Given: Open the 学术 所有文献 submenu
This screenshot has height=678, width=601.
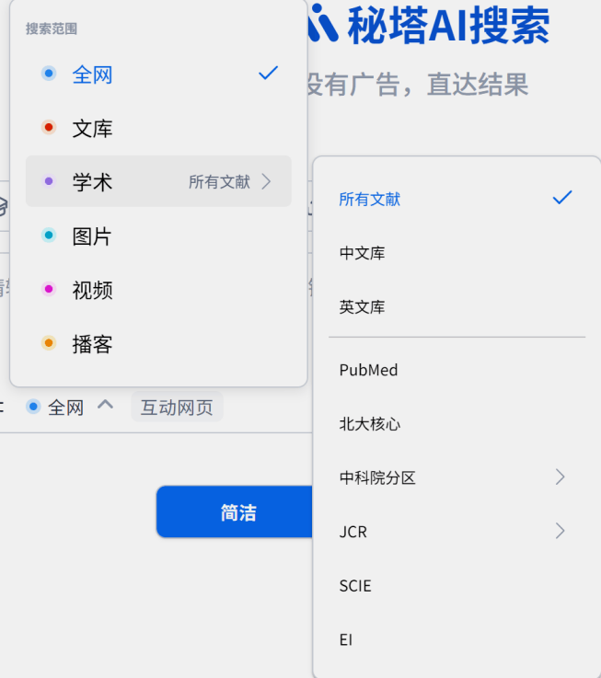Looking at the screenshot, I should 230,182.
